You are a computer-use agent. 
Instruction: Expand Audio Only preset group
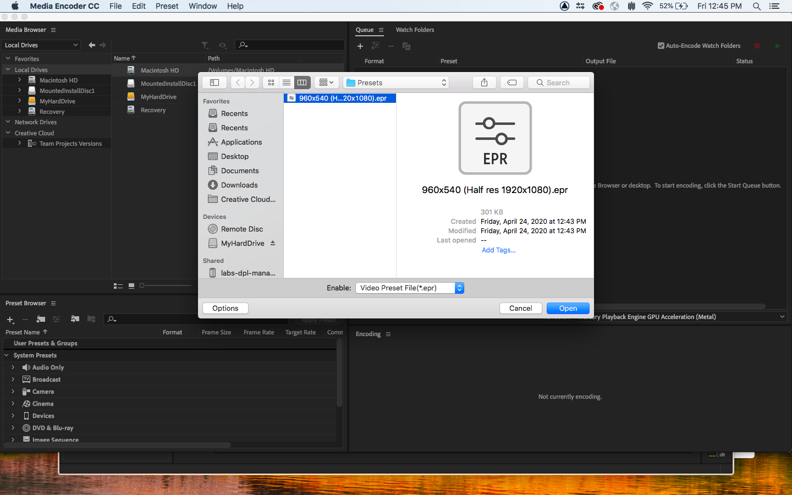pyautogui.click(x=13, y=367)
